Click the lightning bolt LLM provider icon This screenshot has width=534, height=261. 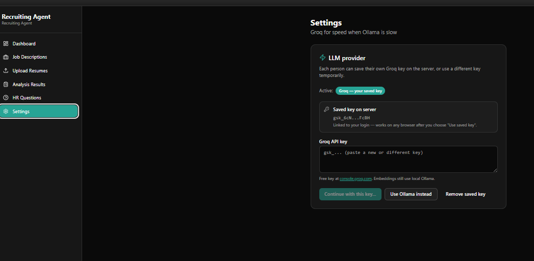point(322,58)
